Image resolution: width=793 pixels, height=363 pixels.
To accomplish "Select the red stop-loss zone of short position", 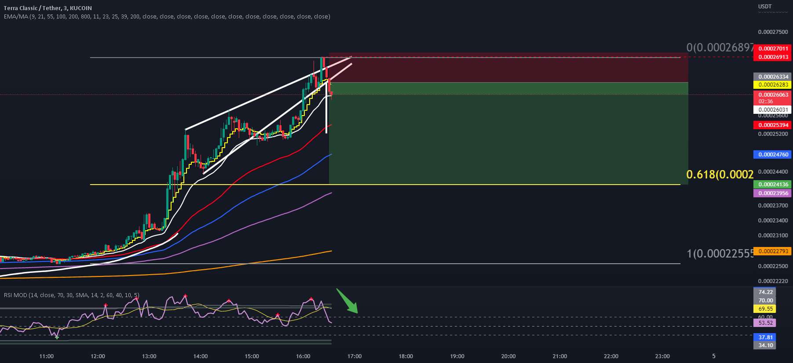I will coord(508,68).
